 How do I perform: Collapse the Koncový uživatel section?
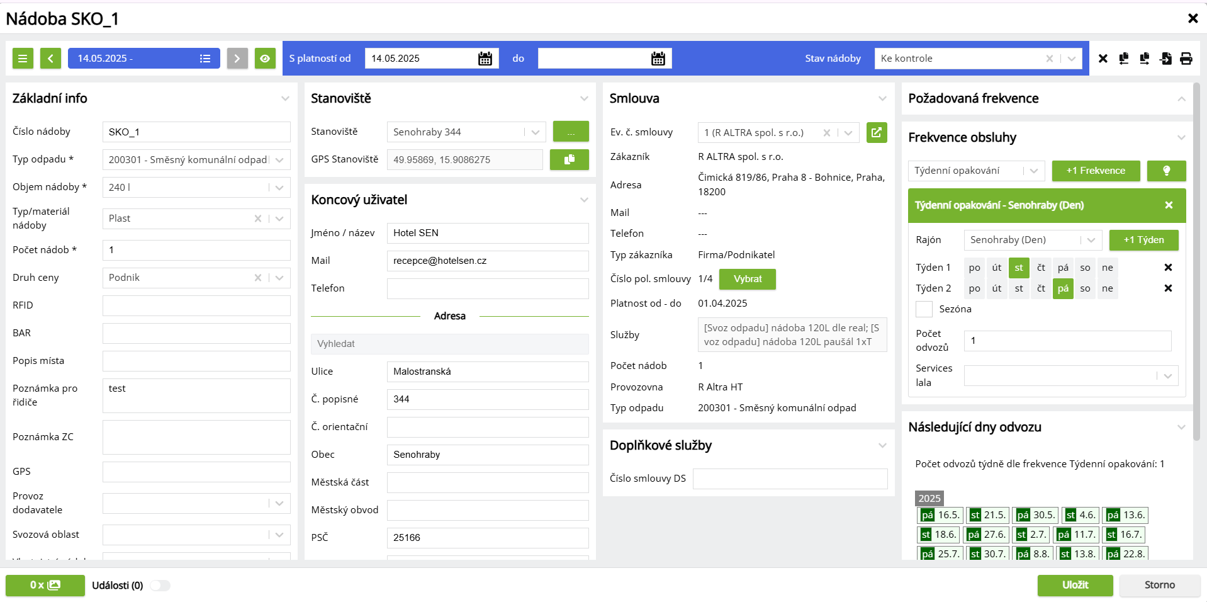(584, 200)
